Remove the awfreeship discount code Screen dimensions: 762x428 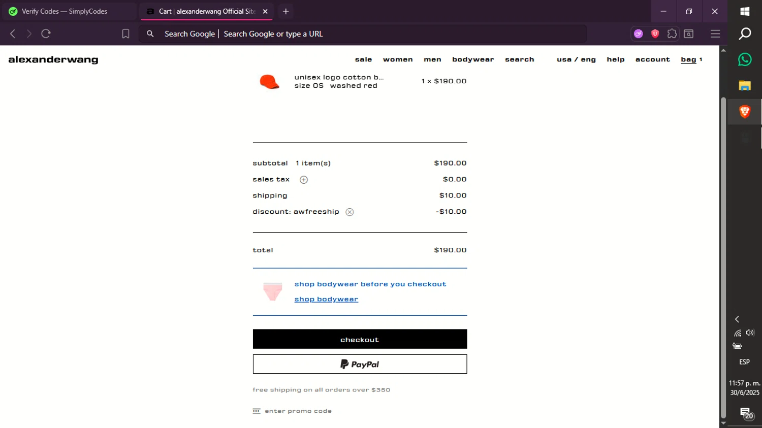[x=350, y=212]
